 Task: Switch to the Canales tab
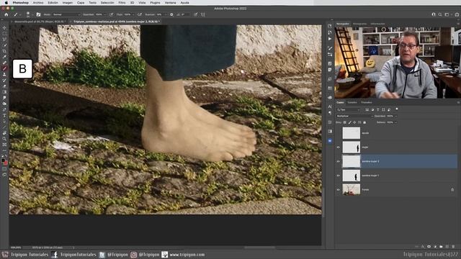pyautogui.click(x=352, y=102)
